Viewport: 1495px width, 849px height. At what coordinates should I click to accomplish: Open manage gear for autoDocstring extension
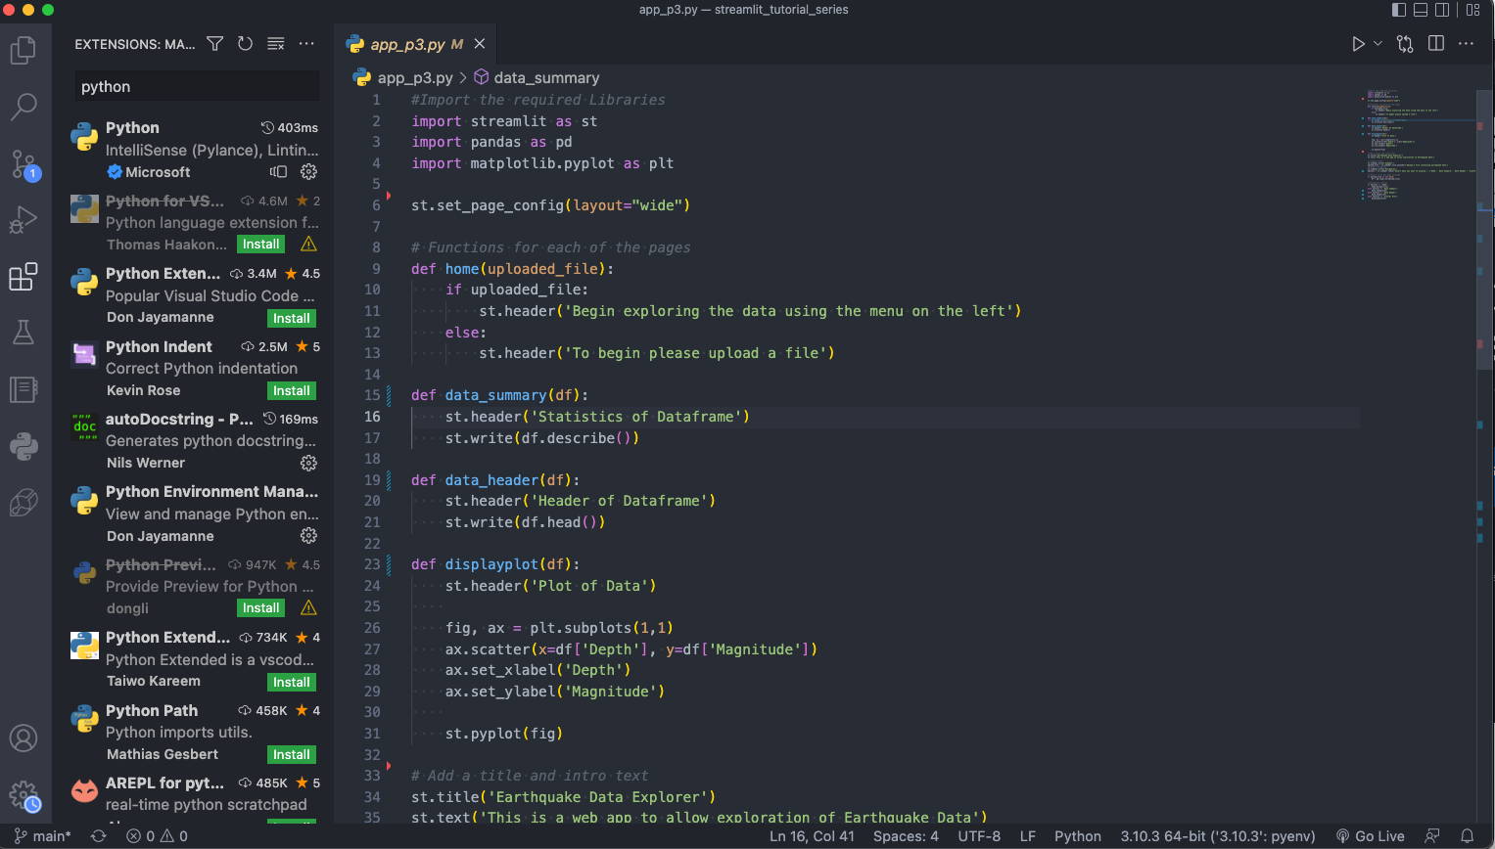[308, 463]
